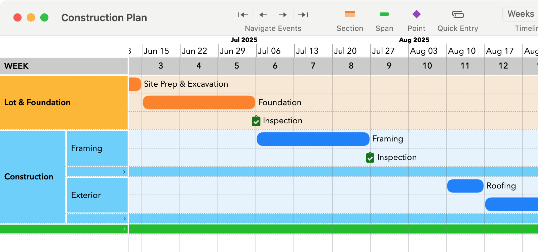Viewport: 538px width, 252px height.
Task: Click the Exterior subsection label
Action: (x=86, y=195)
